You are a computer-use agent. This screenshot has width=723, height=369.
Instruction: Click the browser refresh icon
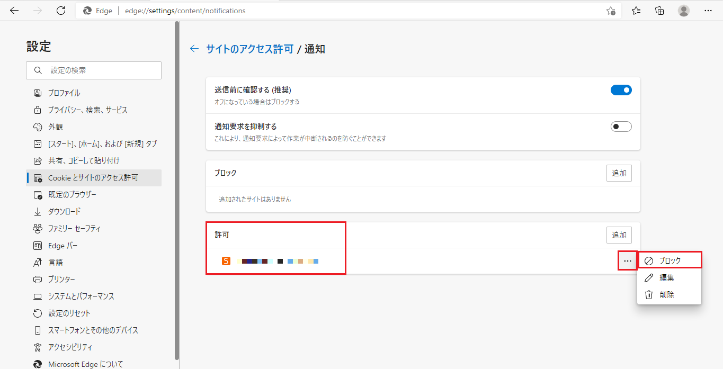(x=61, y=11)
